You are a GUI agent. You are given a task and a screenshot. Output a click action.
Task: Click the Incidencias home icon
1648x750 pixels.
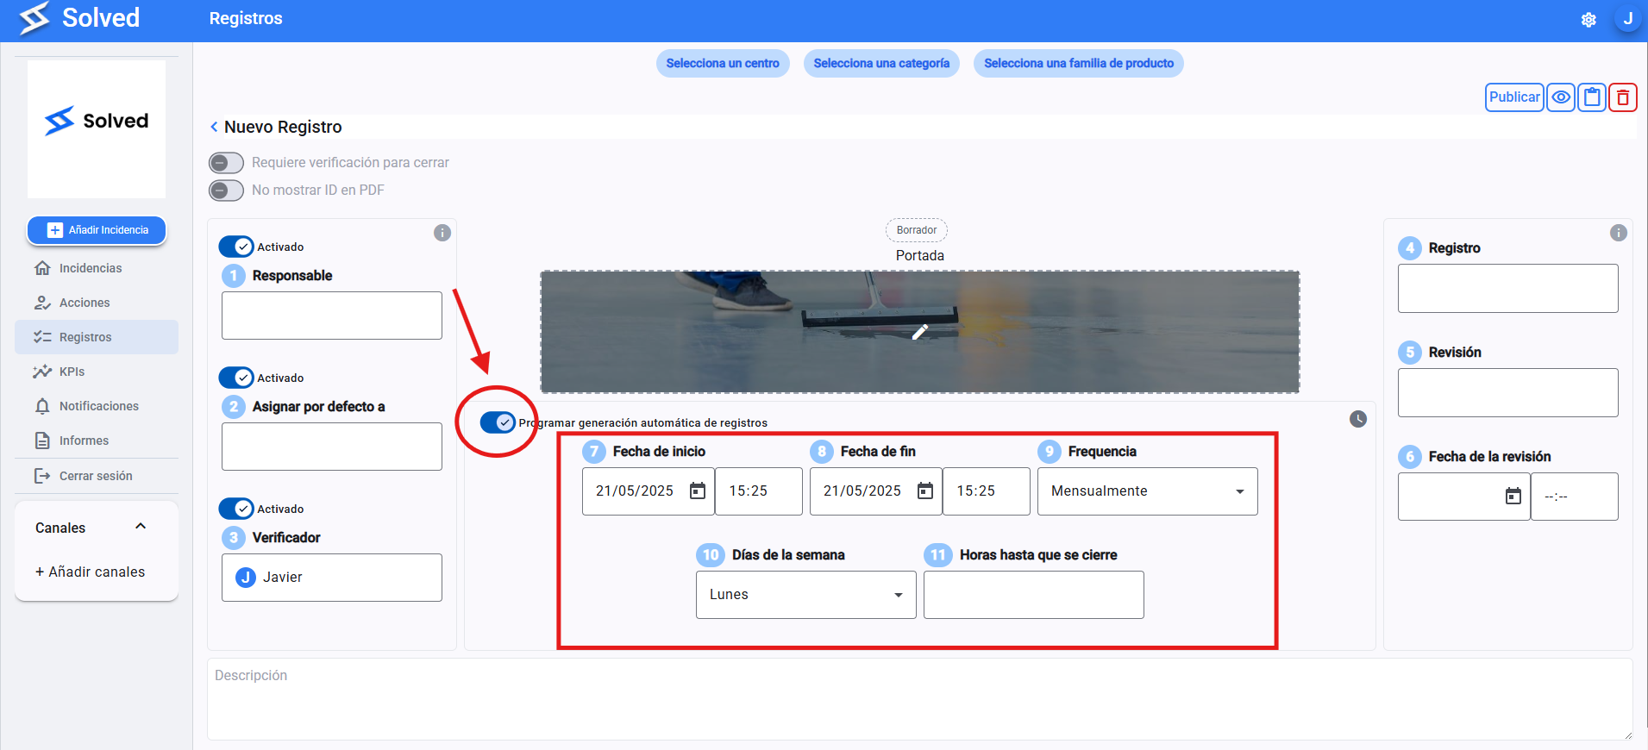point(42,268)
